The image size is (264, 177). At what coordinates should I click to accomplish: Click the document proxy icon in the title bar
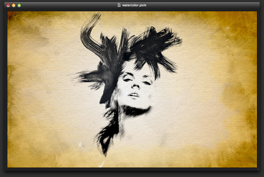pyautogui.click(x=119, y=5)
